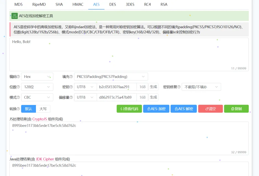The width and height of the screenshot is (259, 176).
Task: Click the help icon beside 密钥修复 label
Action: 179,87
